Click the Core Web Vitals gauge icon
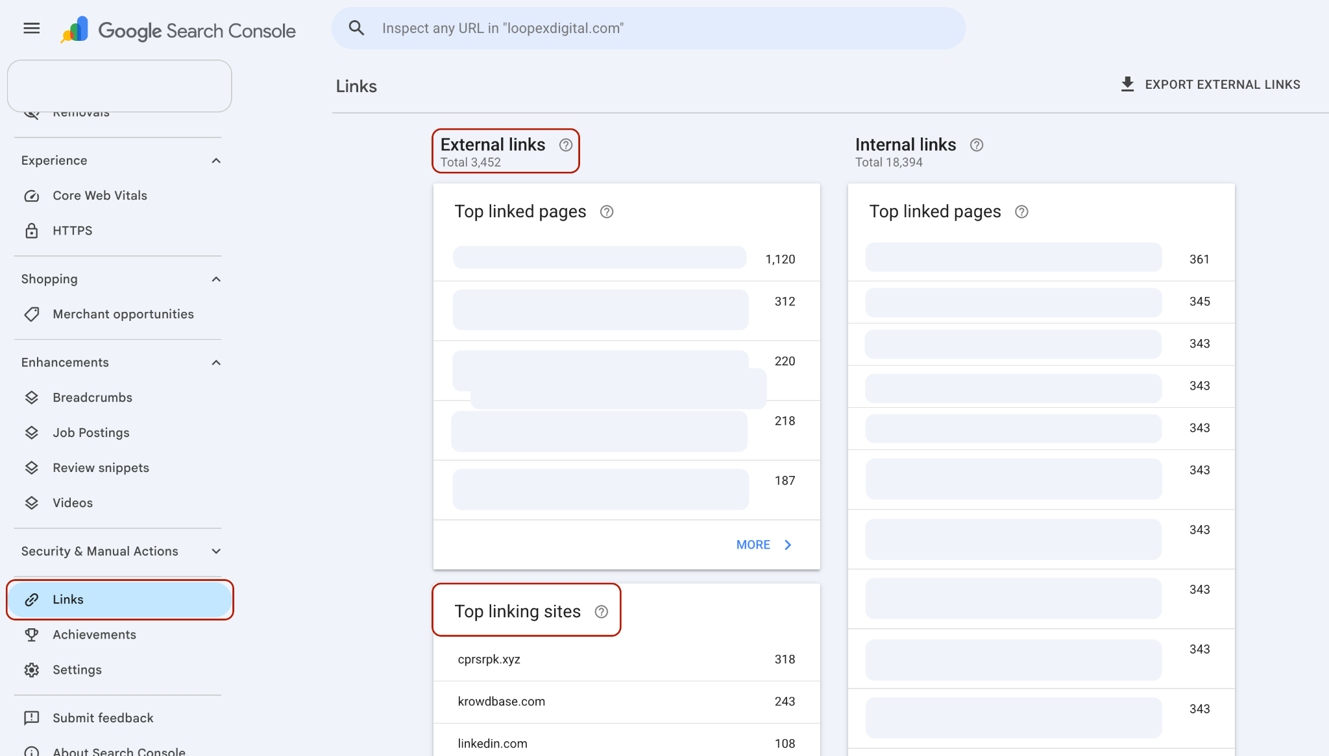This screenshot has height=756, width=1329. point(31,196)
